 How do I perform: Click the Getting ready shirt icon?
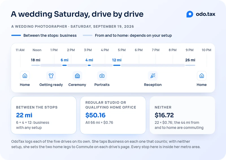point(51,76)
